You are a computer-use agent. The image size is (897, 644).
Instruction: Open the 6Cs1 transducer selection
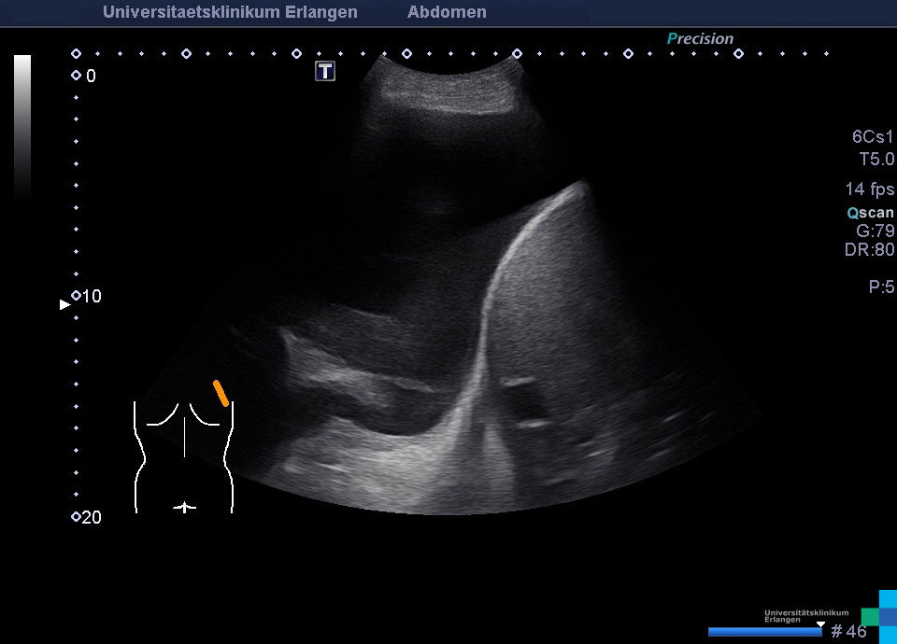[873, 137]
